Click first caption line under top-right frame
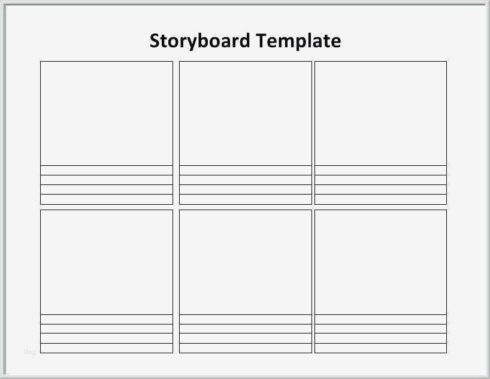 pyautogui.click(x=380, y=171)
